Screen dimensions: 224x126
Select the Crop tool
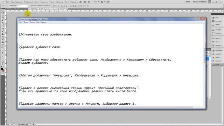tap(2, 23)
